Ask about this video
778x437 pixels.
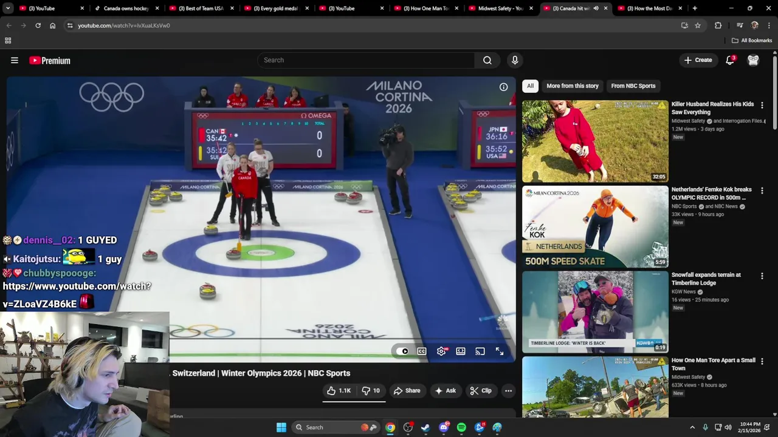(445, 390)
